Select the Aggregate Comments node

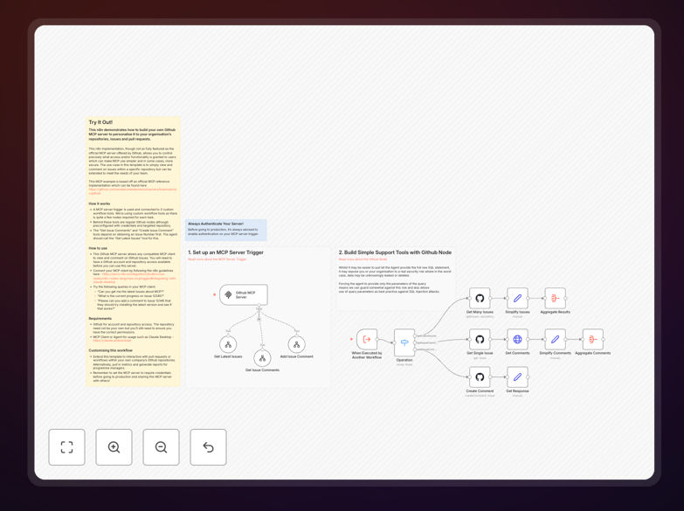coord(593,339)
